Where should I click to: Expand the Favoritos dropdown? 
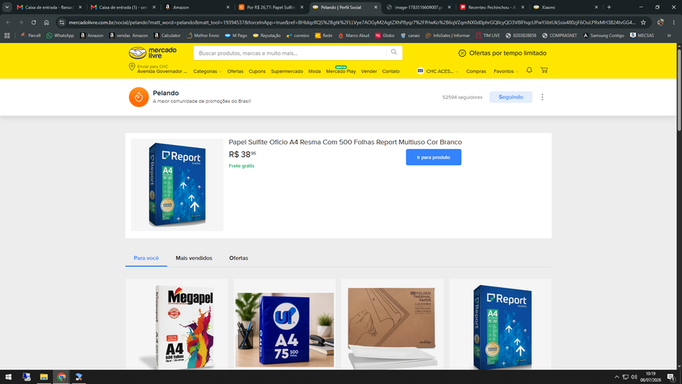tap(506, 71)
